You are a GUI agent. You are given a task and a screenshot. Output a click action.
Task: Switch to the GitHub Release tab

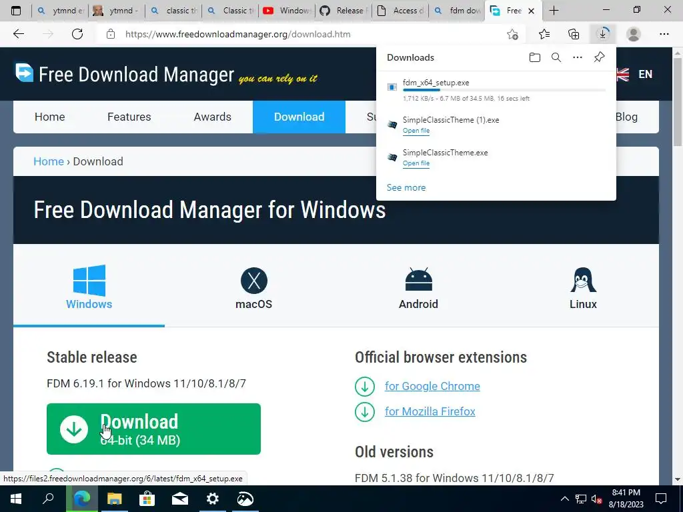point(344,11)
